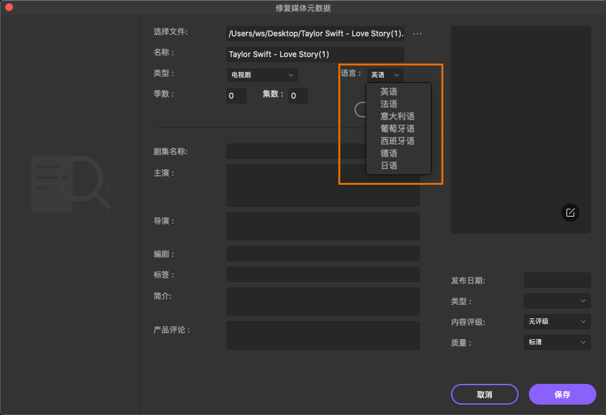Open the right-side 类型 dropdown
Image resolution: width=606 pixels, height=415 pixels.
coord(556,301)
